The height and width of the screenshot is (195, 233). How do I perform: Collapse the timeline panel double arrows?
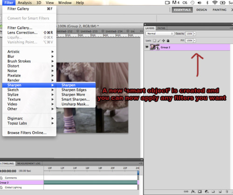coord(142,160)
